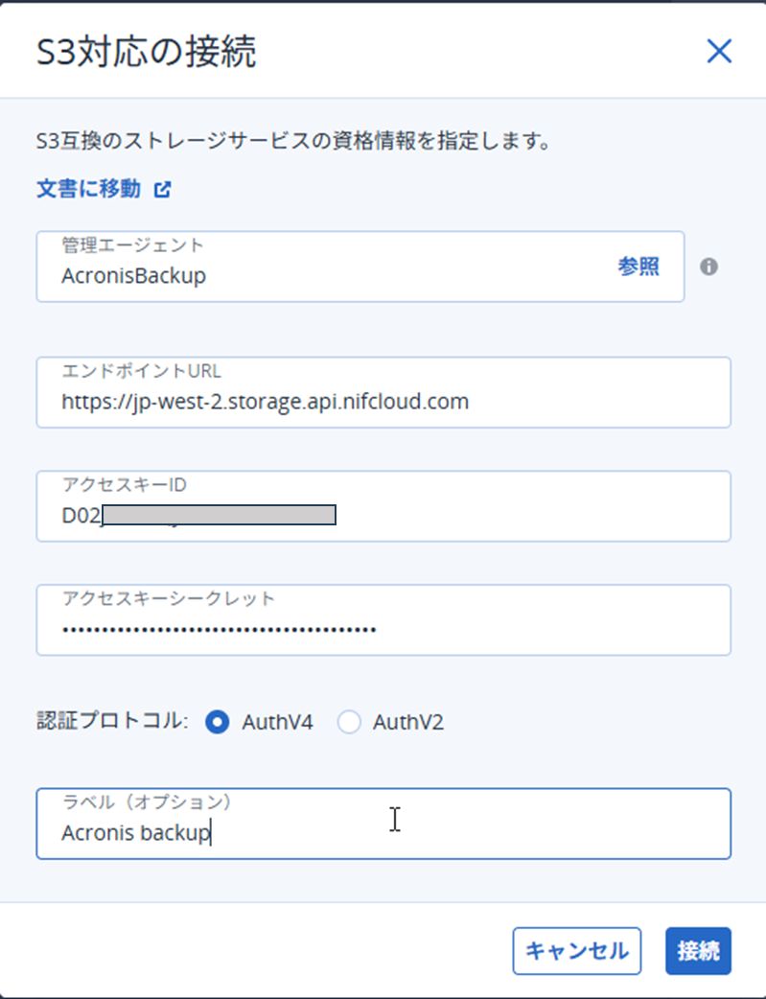Open the 文書に移動 documentation link
766x999 pixels.
coord(89,189)
